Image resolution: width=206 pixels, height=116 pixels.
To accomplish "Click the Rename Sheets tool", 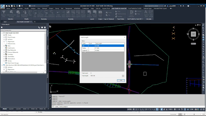I will [x=95, y=14].
